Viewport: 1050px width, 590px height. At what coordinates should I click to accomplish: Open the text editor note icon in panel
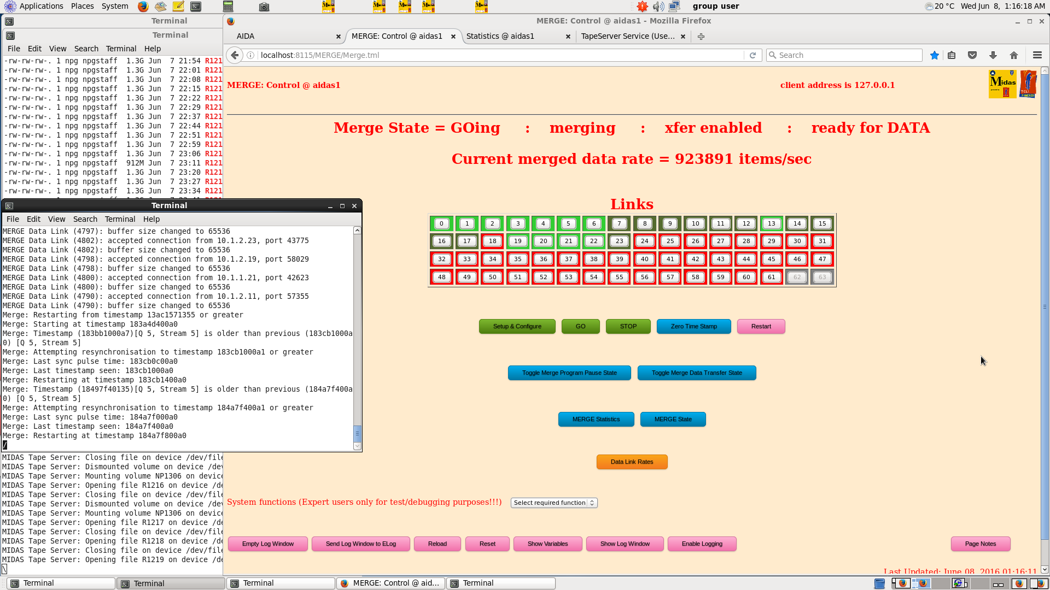coord(178,7)
